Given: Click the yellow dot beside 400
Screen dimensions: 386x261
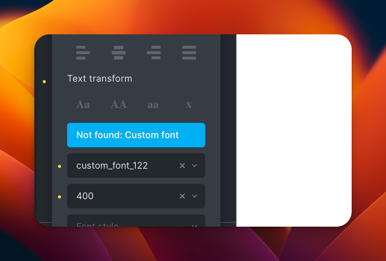Looking at the screenshot, I should coord(60,197).
